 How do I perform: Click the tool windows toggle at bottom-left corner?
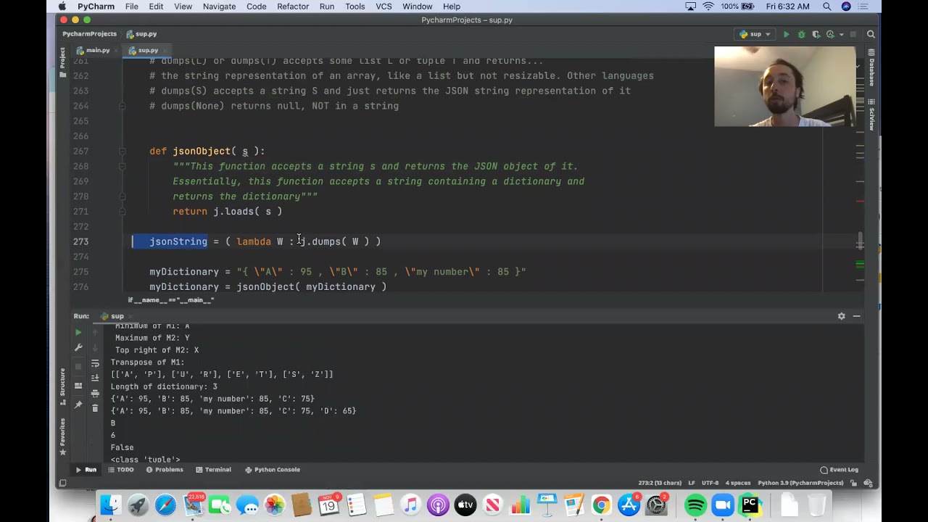coord(62,483)
